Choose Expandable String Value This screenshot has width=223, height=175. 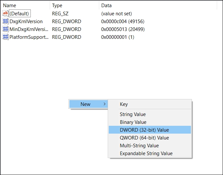146,153
